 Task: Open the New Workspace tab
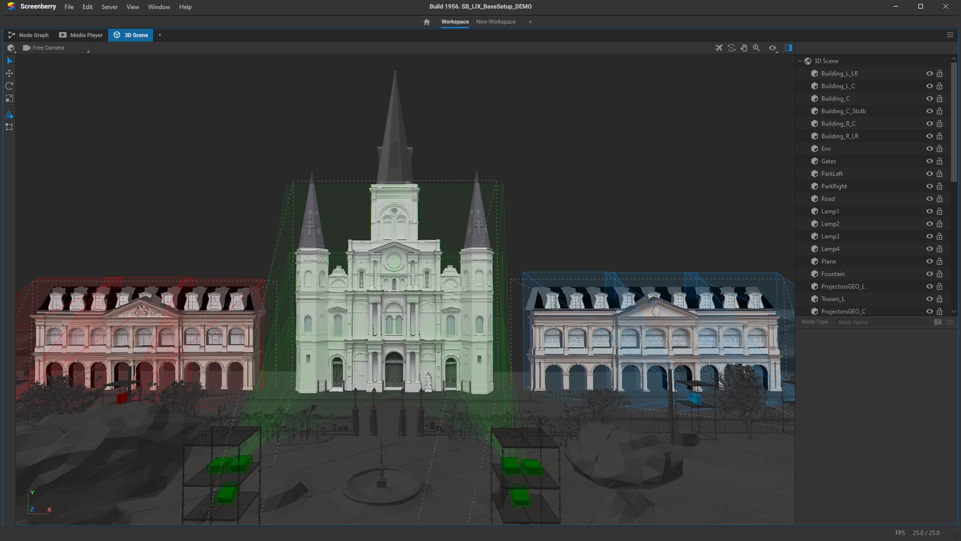(x=496, y=22)
